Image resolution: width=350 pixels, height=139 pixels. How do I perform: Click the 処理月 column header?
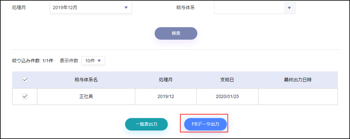pyautogui.click(x=166, y=80)
